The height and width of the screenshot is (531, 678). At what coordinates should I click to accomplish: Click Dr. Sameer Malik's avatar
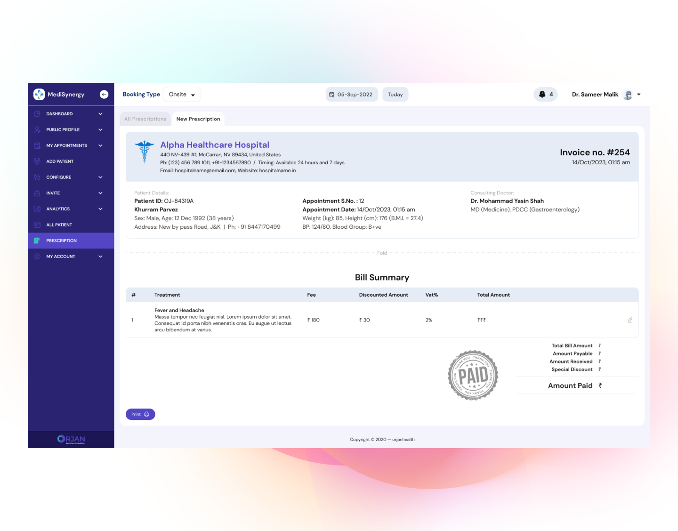[x=628, y=95]
